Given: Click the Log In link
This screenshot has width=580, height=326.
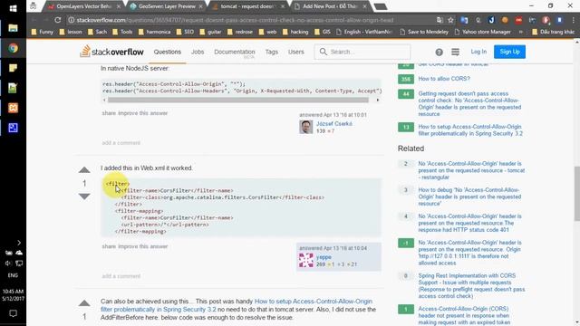Looking at the screenshot, I should (x=478, y=52).
